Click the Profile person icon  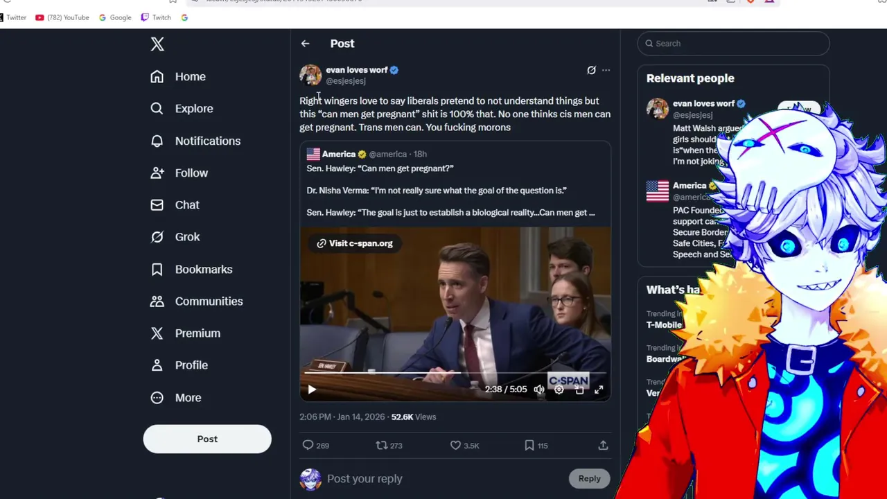[x=157, y=365]
